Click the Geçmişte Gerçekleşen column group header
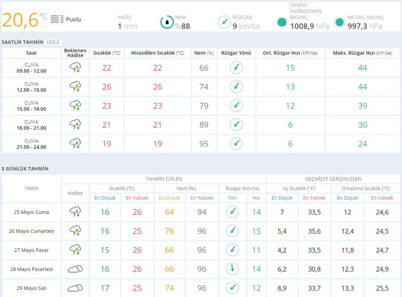Viewport: 402px width, 297px height. pyautogui.click(x=333, y=179)
